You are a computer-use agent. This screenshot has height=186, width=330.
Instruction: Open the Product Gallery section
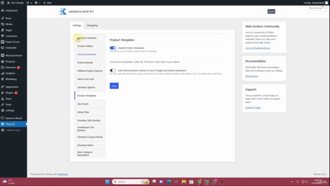[x=90, y=46]
